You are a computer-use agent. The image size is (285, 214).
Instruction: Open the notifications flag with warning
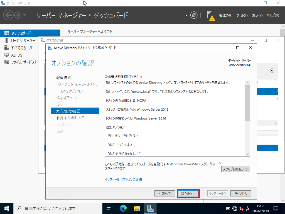pos(210,16)
